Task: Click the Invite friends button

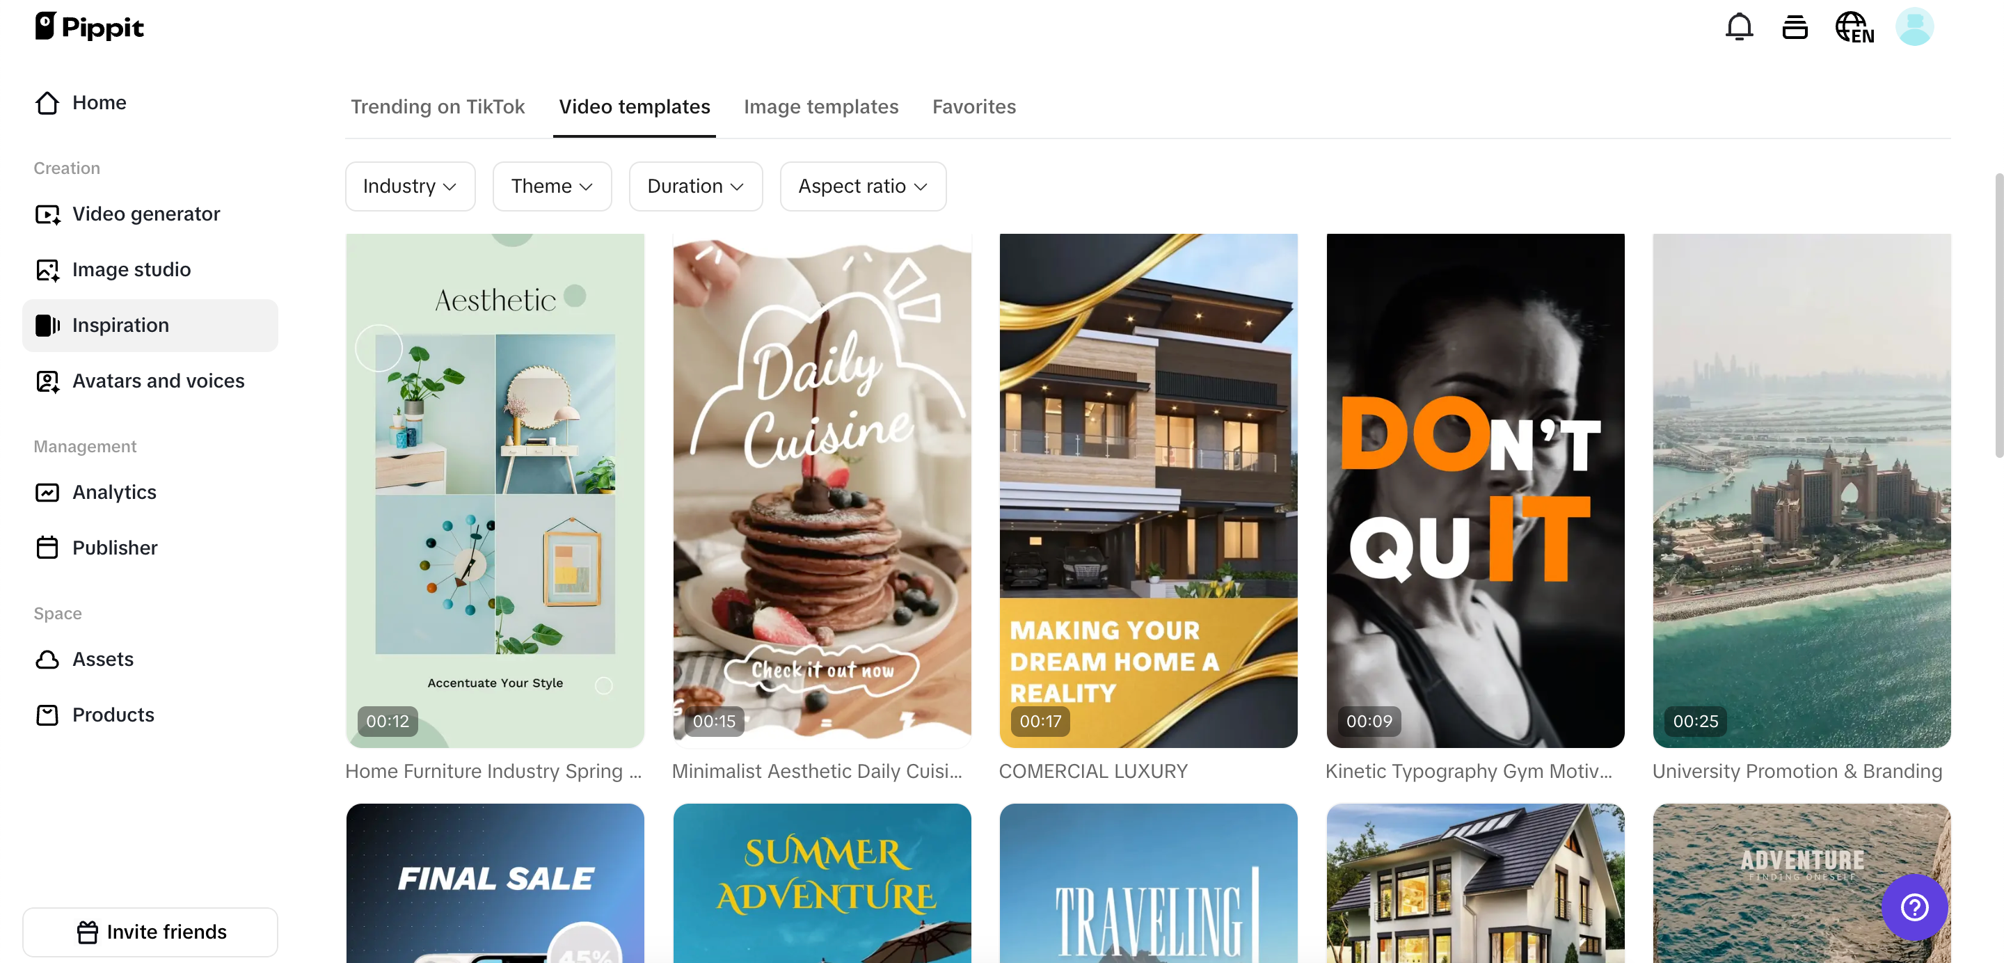Action: [150, 932]
